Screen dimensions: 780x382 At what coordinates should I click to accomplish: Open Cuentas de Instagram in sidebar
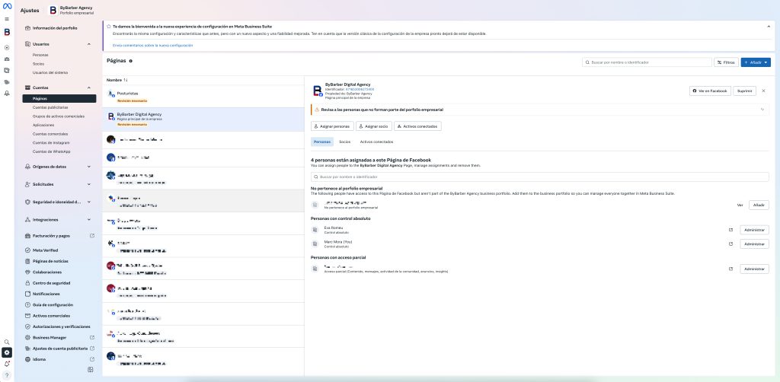[51, 142]
